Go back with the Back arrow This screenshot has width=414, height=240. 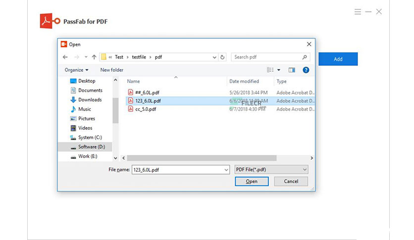[65, 57]
